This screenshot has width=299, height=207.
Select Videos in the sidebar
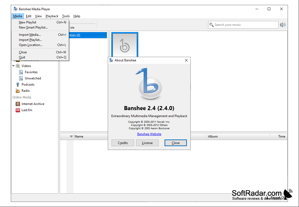point(26,66)
